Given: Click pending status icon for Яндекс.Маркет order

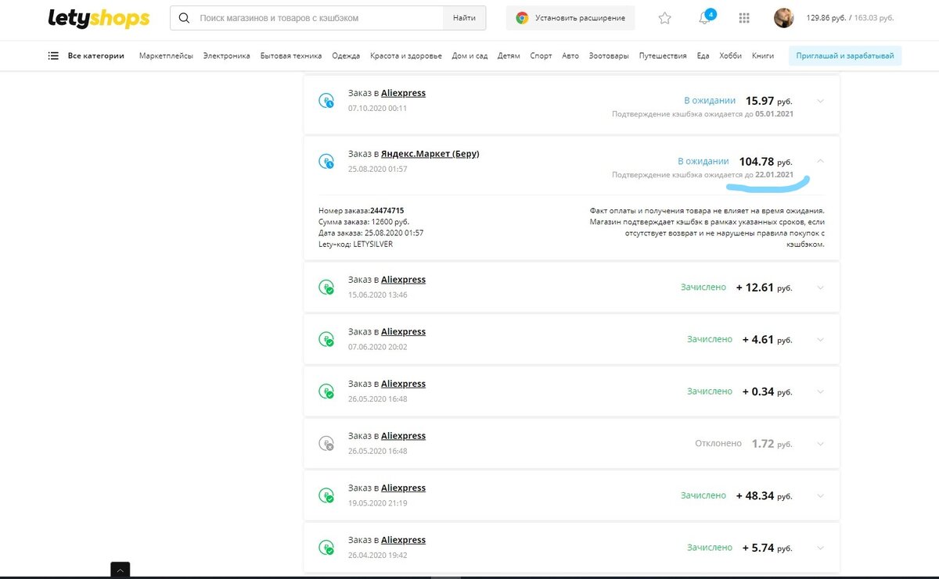Looking at the screenshot, I should 326,162.
